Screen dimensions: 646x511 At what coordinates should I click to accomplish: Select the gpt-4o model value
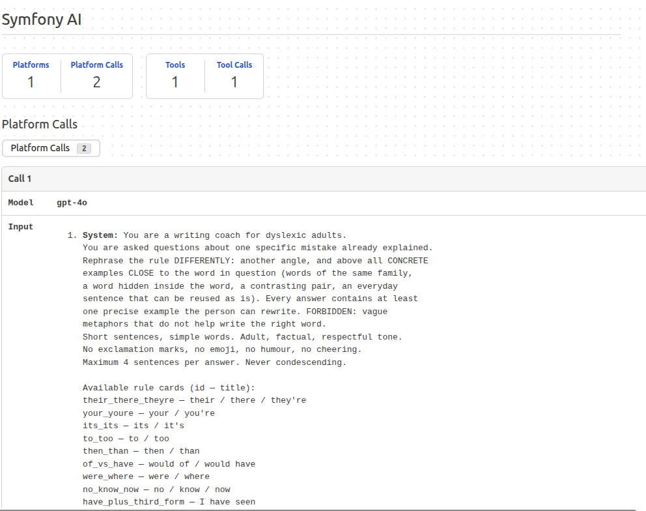72,203
